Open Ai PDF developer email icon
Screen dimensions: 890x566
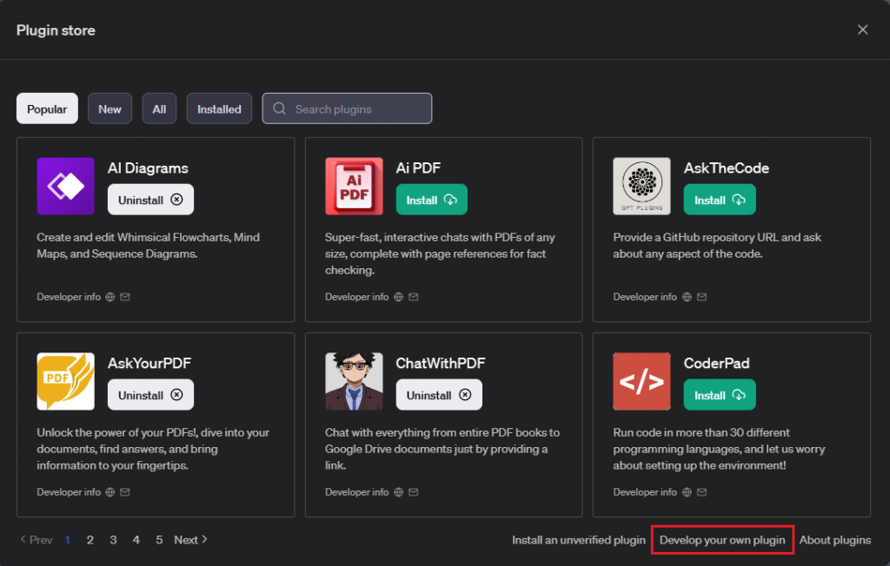[413, 297]
